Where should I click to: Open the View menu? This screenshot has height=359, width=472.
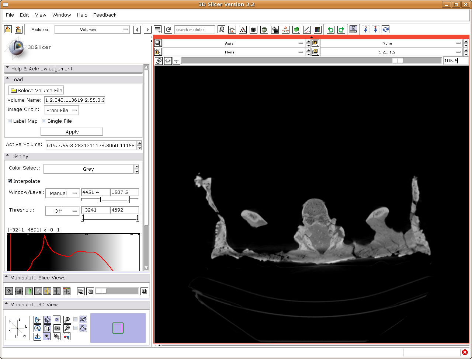41,15
